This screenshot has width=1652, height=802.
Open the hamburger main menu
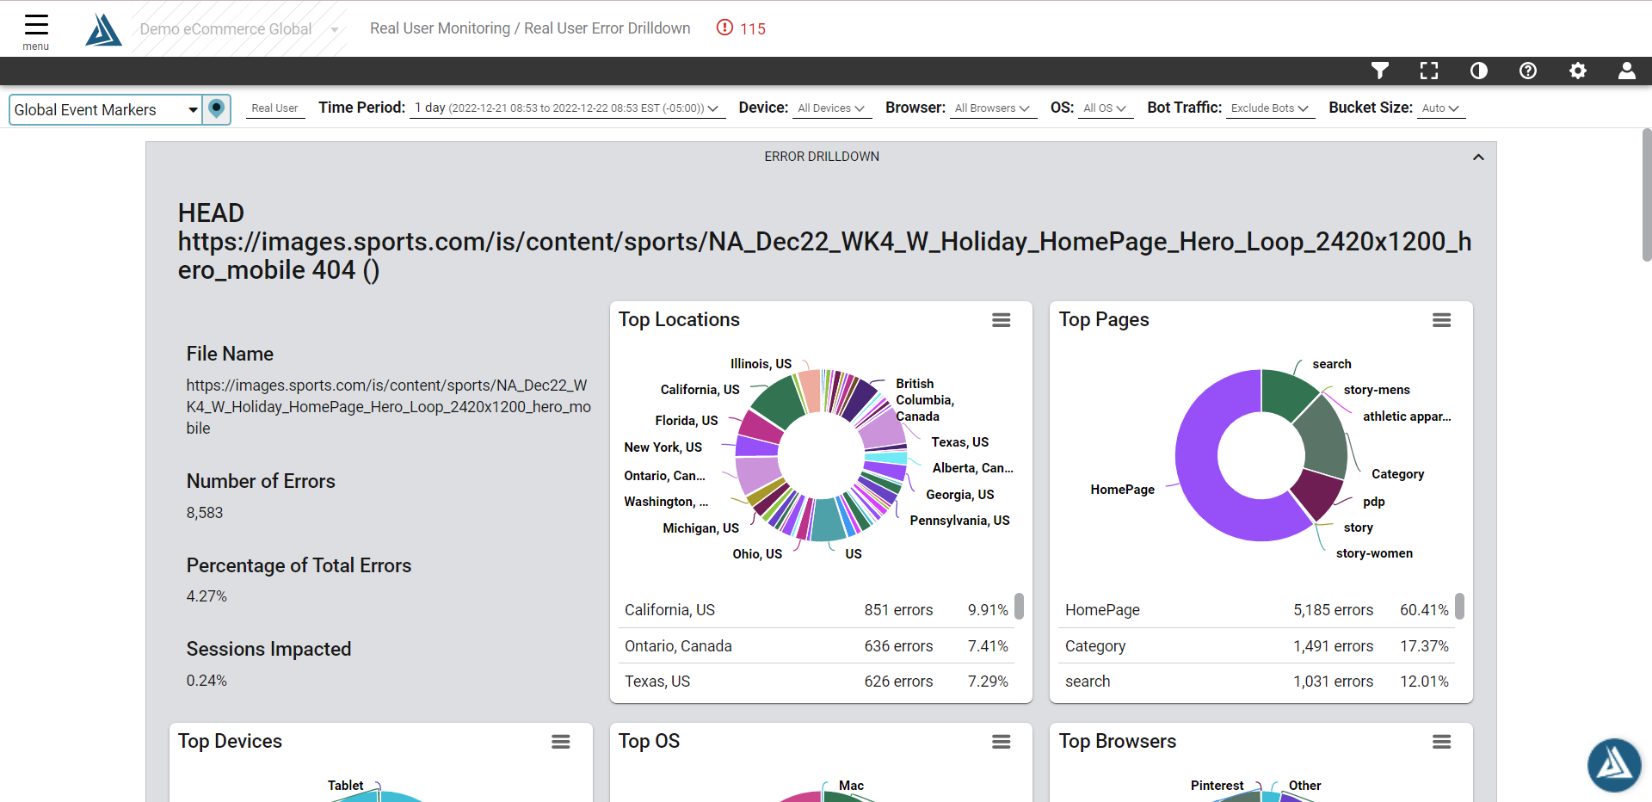(x=36, y=30)
